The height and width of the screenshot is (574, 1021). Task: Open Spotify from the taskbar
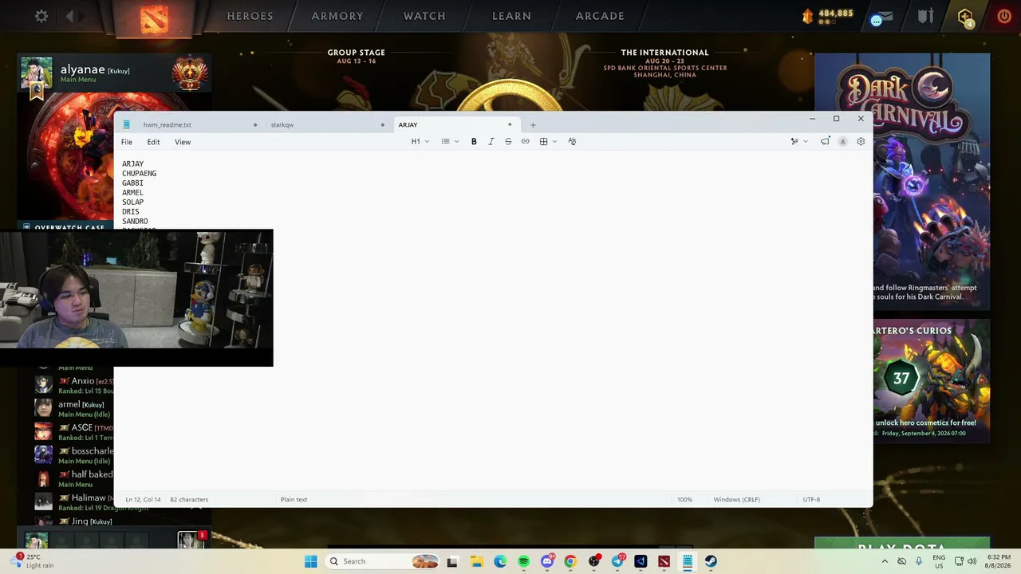(x=523, y=561)
